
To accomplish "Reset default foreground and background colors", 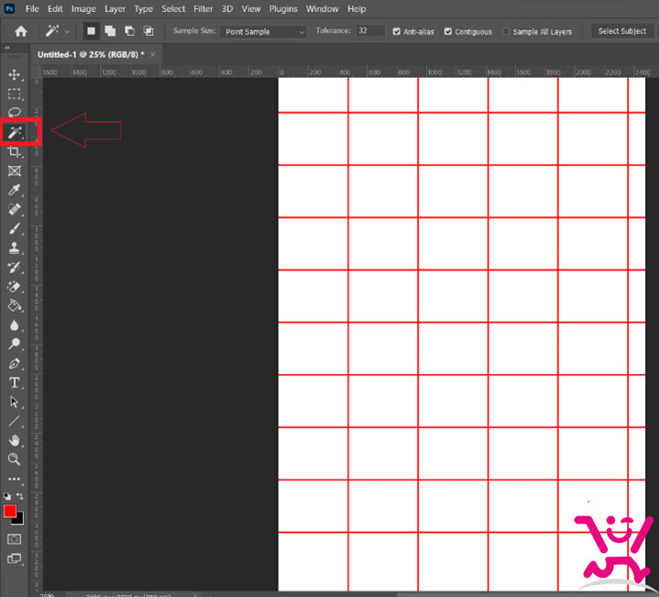I will [7, 496].
